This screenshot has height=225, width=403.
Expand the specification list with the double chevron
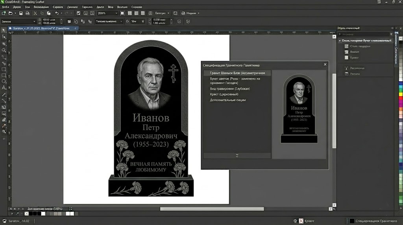pyautogui.click(x=237, y=155)
